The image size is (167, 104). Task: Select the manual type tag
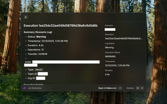pyautogui.click(x=39, y=70)
